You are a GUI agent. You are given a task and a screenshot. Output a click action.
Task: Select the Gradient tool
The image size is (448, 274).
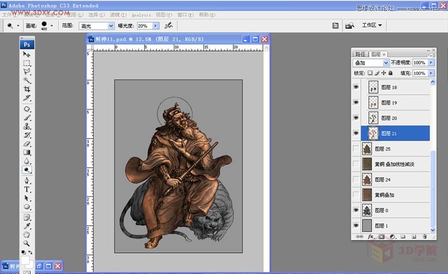[x=26, y=152]
